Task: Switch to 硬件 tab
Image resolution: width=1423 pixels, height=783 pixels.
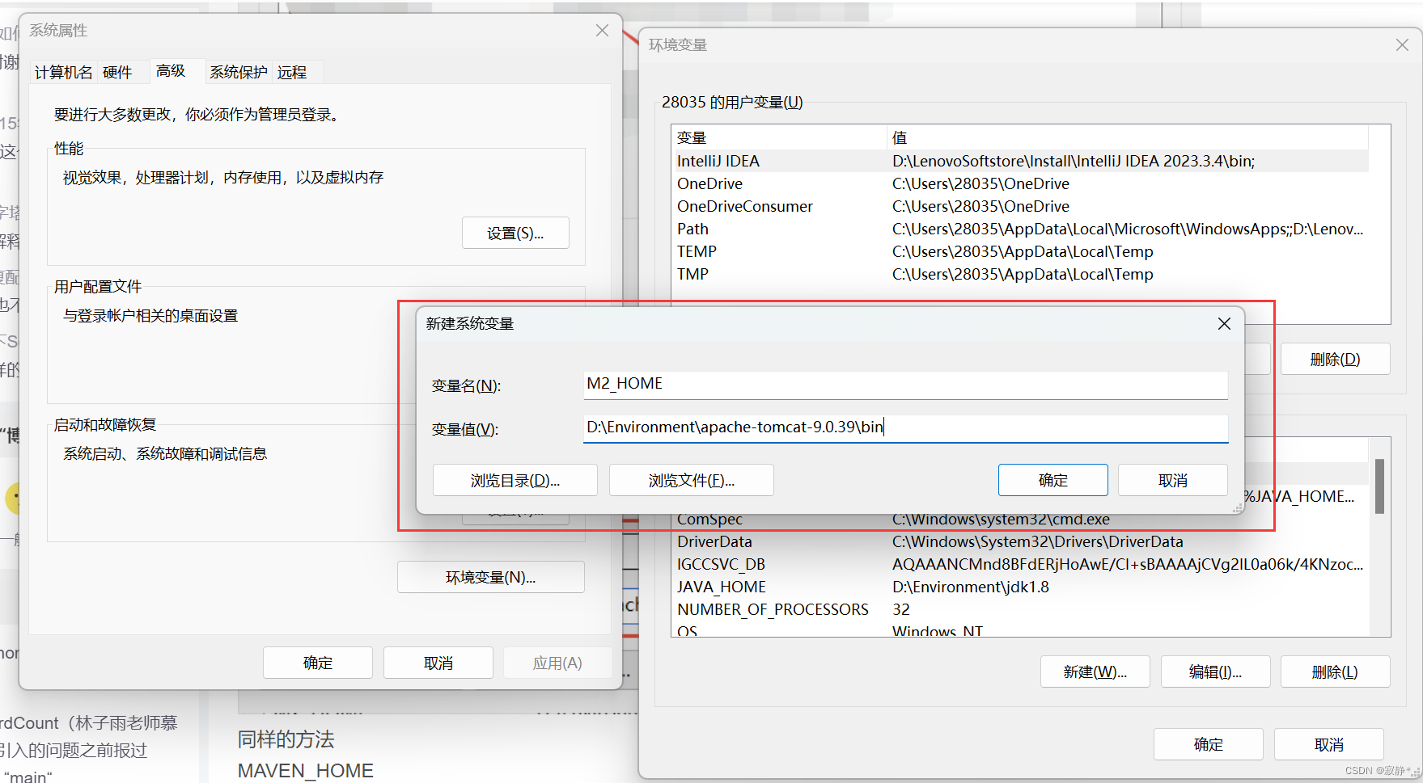Action: (117, 73)
